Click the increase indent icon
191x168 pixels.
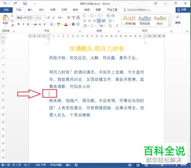point(113,16)
